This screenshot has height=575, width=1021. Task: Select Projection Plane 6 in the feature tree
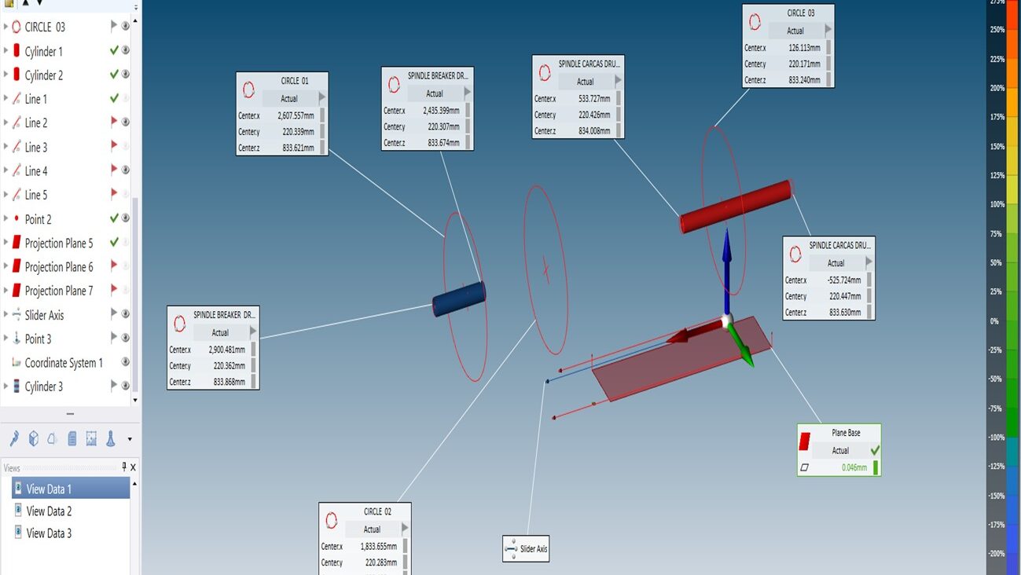59,267
